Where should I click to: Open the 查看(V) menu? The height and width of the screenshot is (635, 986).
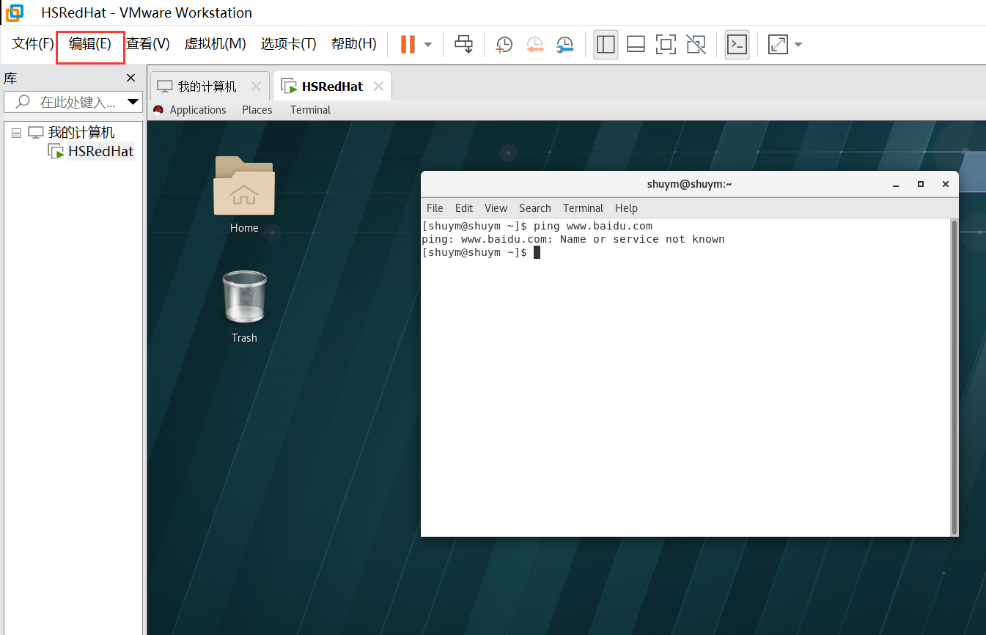point(148,44)
